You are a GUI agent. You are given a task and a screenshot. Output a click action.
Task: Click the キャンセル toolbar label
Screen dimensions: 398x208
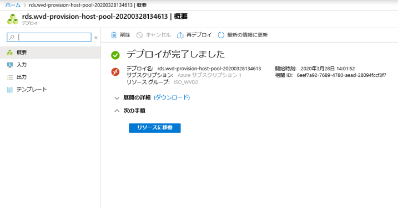158,35
